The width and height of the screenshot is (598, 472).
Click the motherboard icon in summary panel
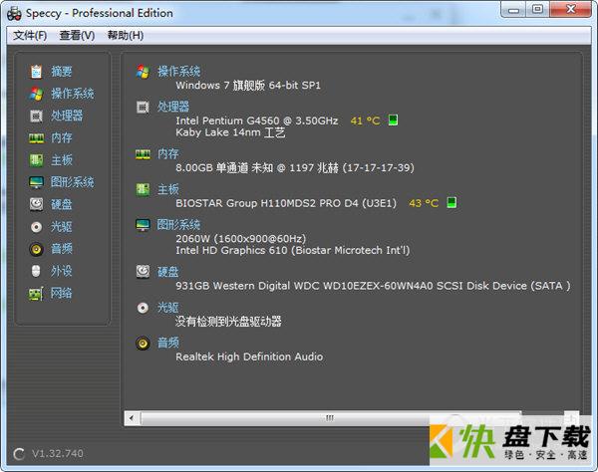pyautogui.click(x=143, y=189)
